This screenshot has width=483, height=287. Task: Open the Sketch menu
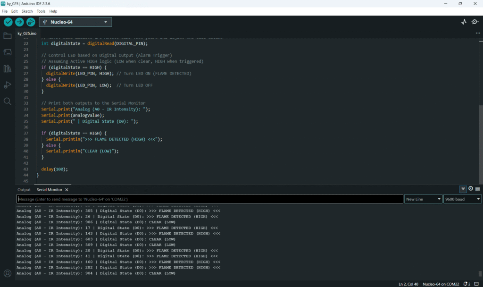point(27,11)
